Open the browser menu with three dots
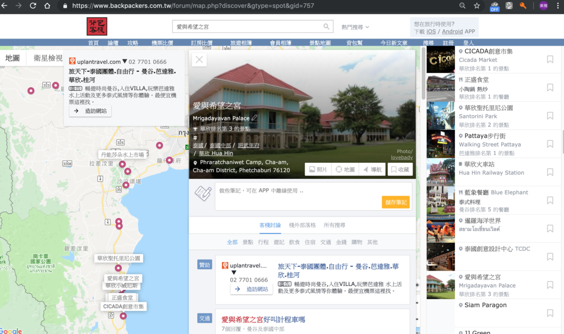564x334 pixels. pos(558,6)
